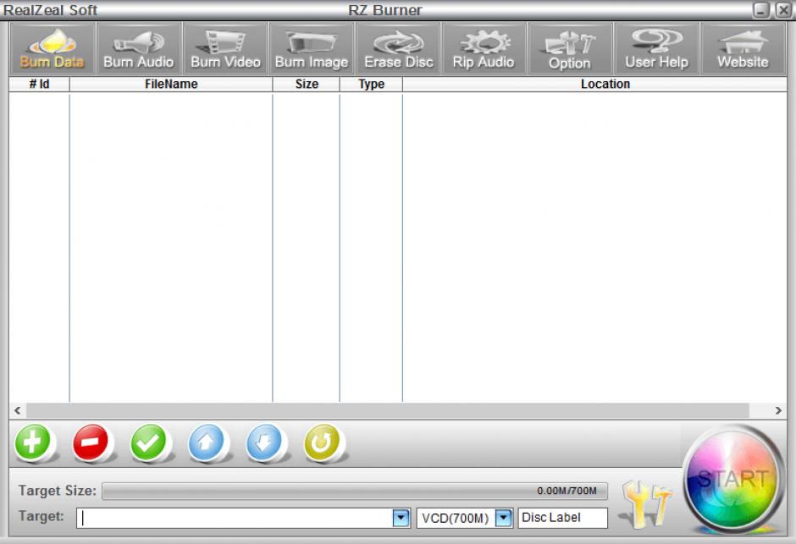The height and width of the screenshot is (544, 796).
Task: Click the red minus remove file icon
Action: pyautogui.click(x=91, y=442)
